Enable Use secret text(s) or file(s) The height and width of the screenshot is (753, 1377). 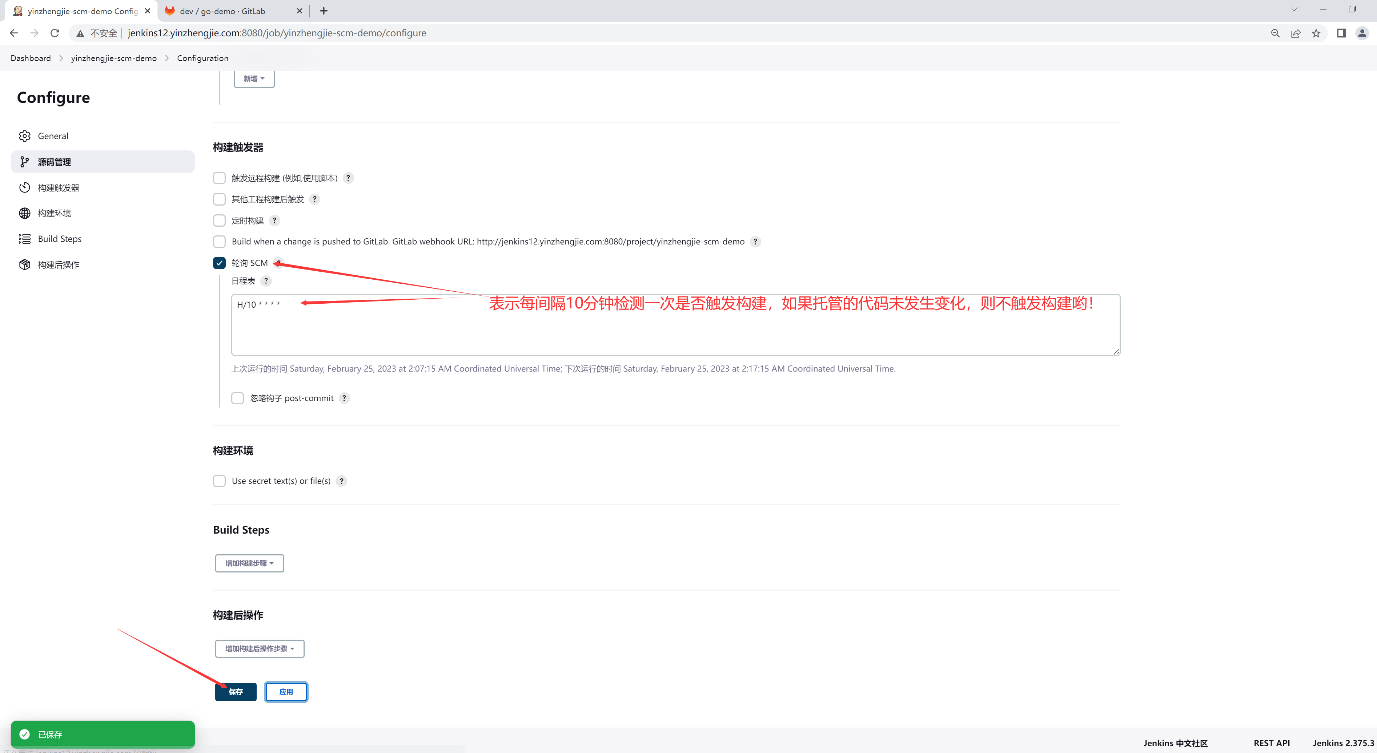219,481
